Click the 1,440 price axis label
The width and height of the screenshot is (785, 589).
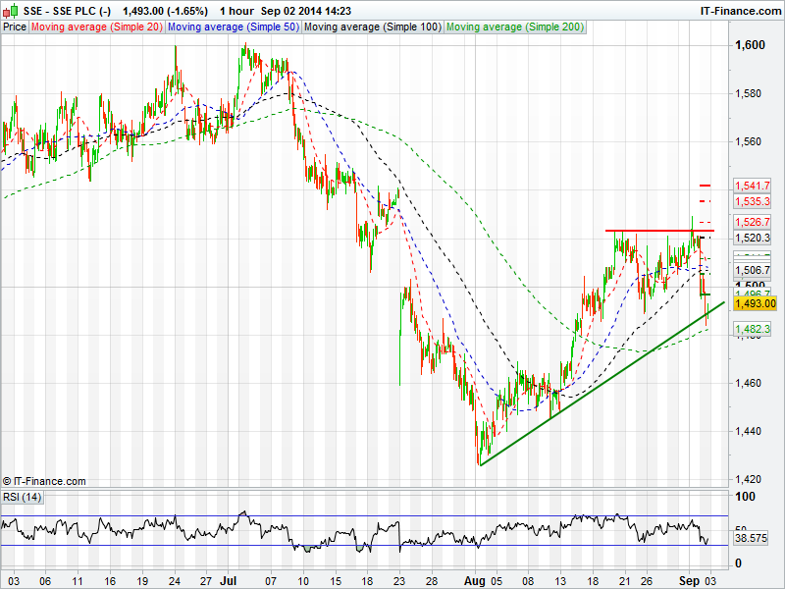pos(748,431)
